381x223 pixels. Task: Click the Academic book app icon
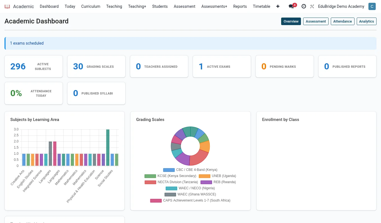tap(7, 6)
